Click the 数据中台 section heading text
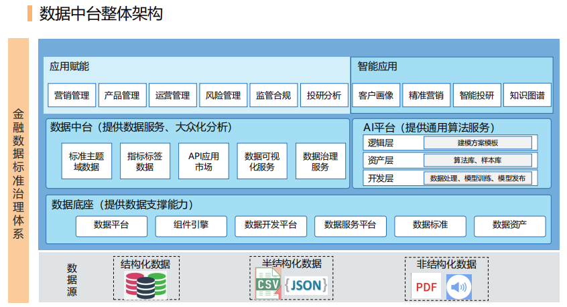567x307 pixels. click(141, 127)
